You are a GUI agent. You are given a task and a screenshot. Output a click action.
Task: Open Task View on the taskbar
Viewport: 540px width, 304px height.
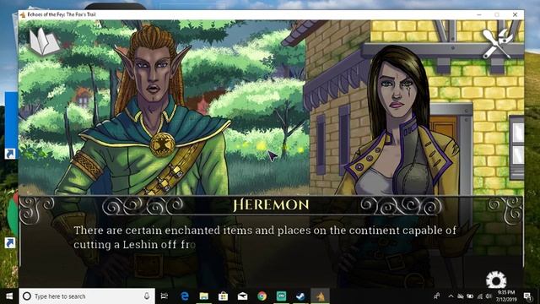(165, 296)
